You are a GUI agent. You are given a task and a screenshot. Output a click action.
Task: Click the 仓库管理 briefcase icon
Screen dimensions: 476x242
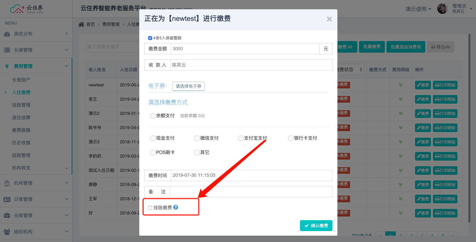7,216
